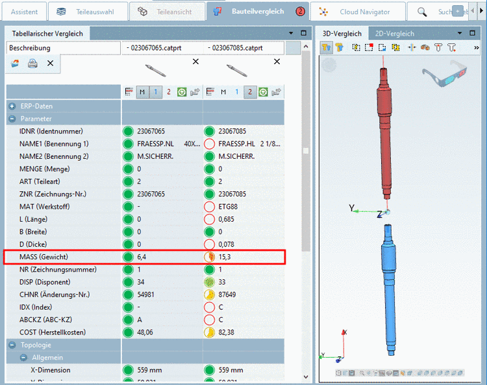Maximize the 3D-Vergleich panel
The width and height of the screenshot is (487, 385).
click(x=473, y=33)
